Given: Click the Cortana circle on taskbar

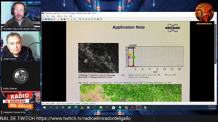Looking at the screenshot, I should (x=57, y=107).
